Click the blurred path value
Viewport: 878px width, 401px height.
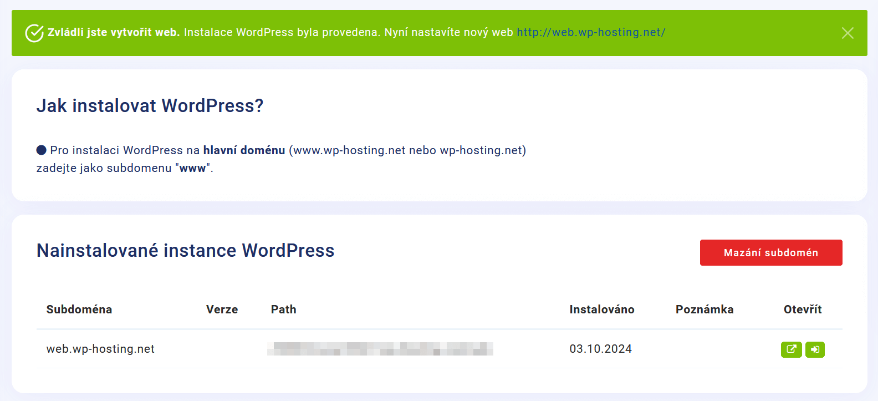[380, 349]
